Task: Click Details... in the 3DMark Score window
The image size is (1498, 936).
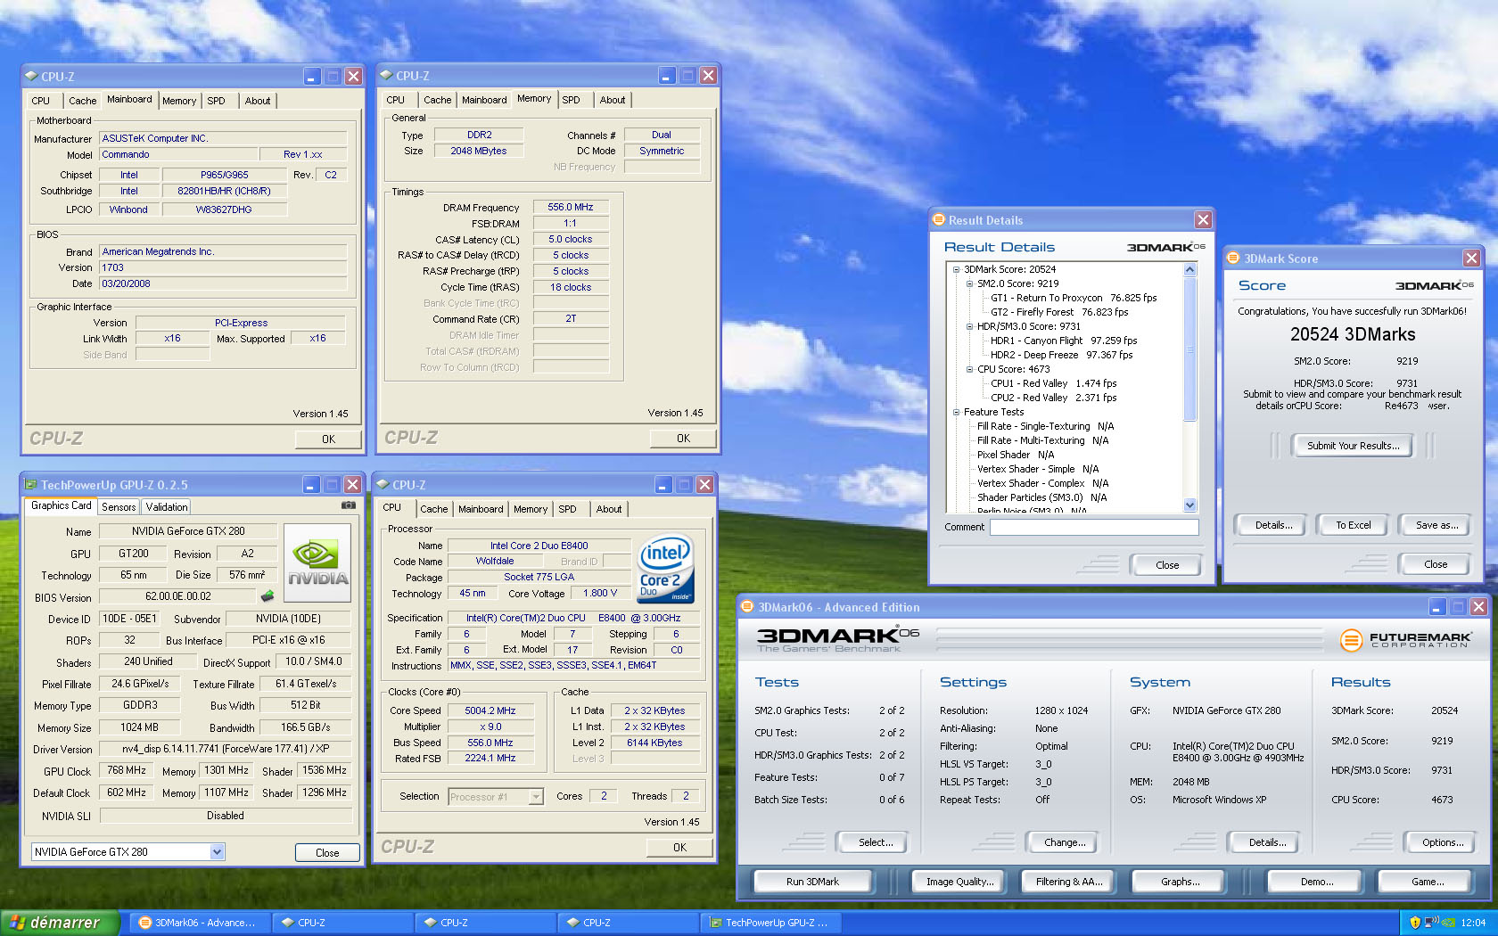Action: coord(1273,525)
